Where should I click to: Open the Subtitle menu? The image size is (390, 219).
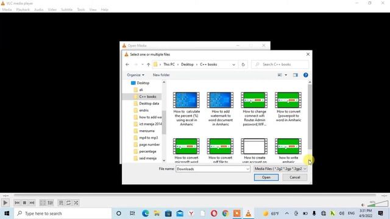click(66, 10)
